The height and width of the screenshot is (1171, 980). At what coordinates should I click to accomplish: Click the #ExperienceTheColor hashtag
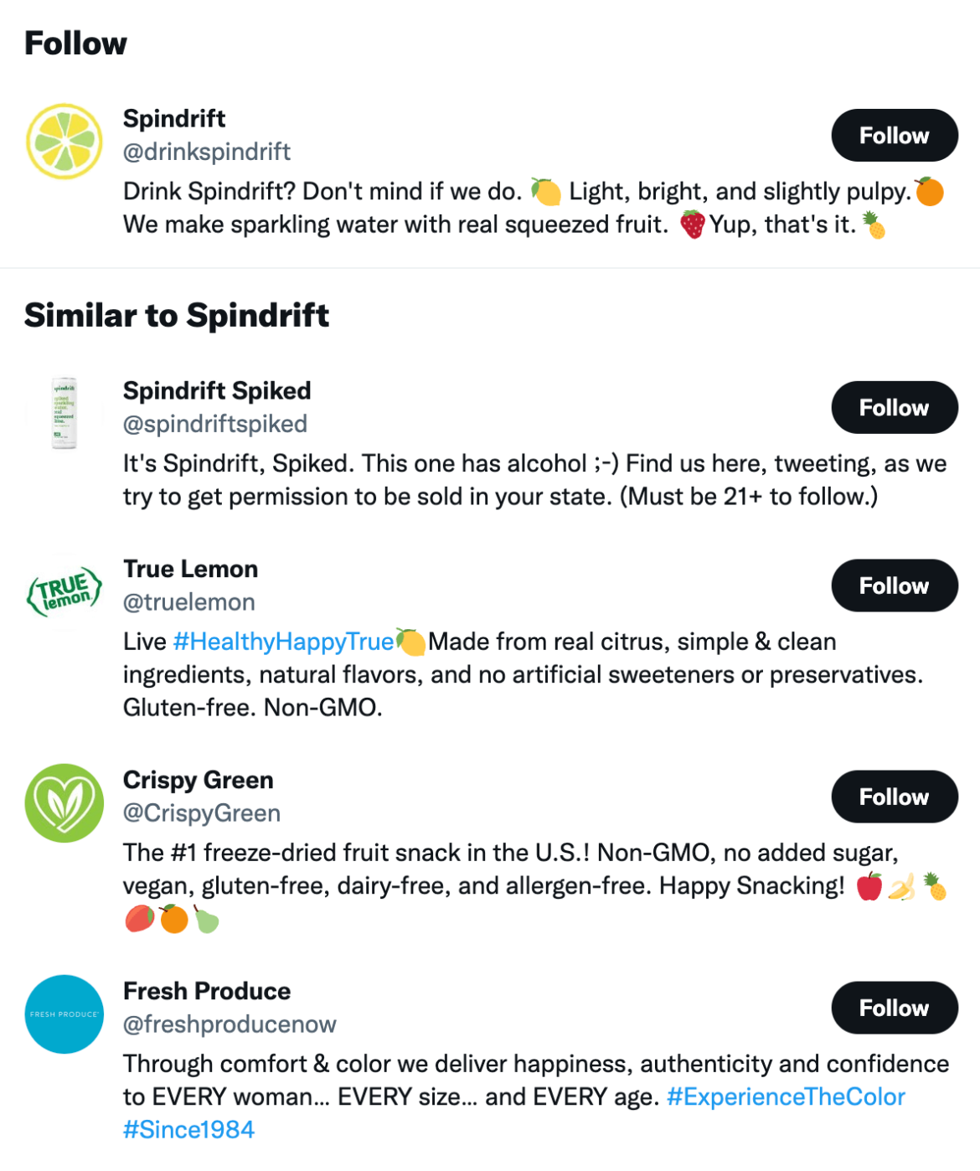pos(785,1096)
